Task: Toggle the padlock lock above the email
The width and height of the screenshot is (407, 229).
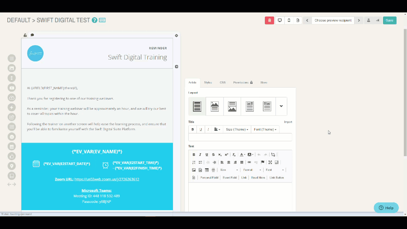Action: click(x=25, y=35)
